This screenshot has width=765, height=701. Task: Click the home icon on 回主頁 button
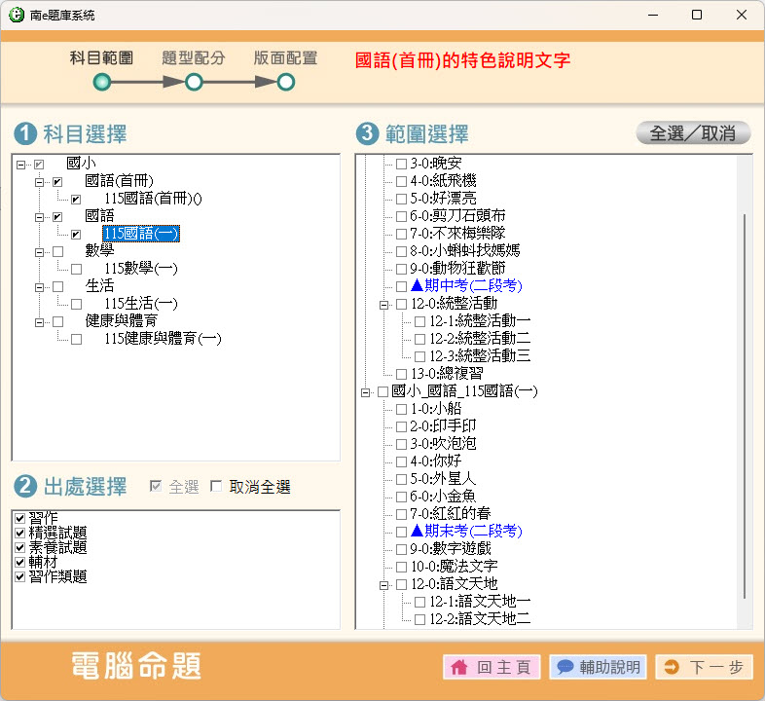pos(459,667)
